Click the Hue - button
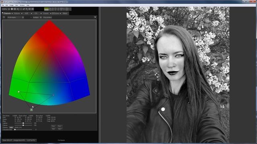This screenshot has width=257, height=144. tap(53, 126)
